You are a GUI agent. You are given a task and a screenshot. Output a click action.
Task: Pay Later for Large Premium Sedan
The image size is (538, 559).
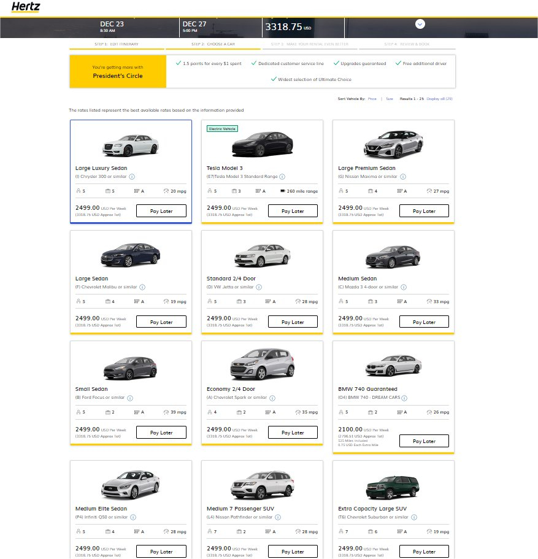pos(424,211)
